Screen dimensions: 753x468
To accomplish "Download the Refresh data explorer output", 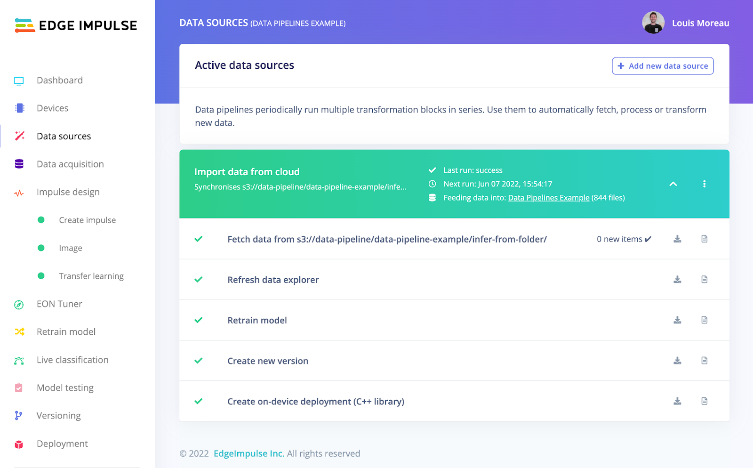I will [677, 279].
